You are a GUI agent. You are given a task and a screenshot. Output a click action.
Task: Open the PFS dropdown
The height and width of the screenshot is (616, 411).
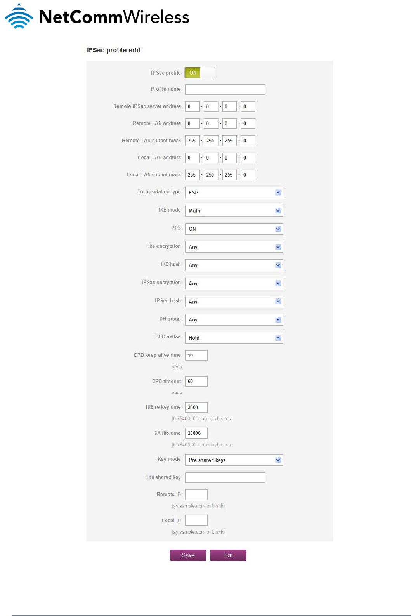pyautogui.click(x=234, y=229)
